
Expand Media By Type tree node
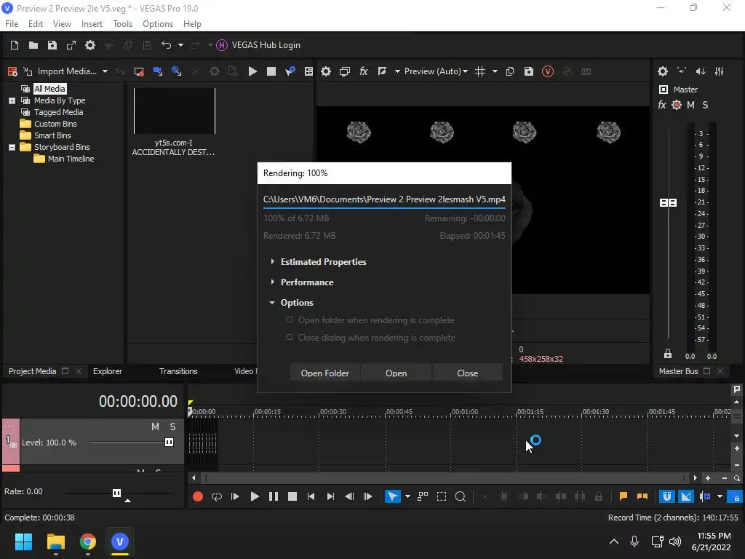(x=12, y=100)
